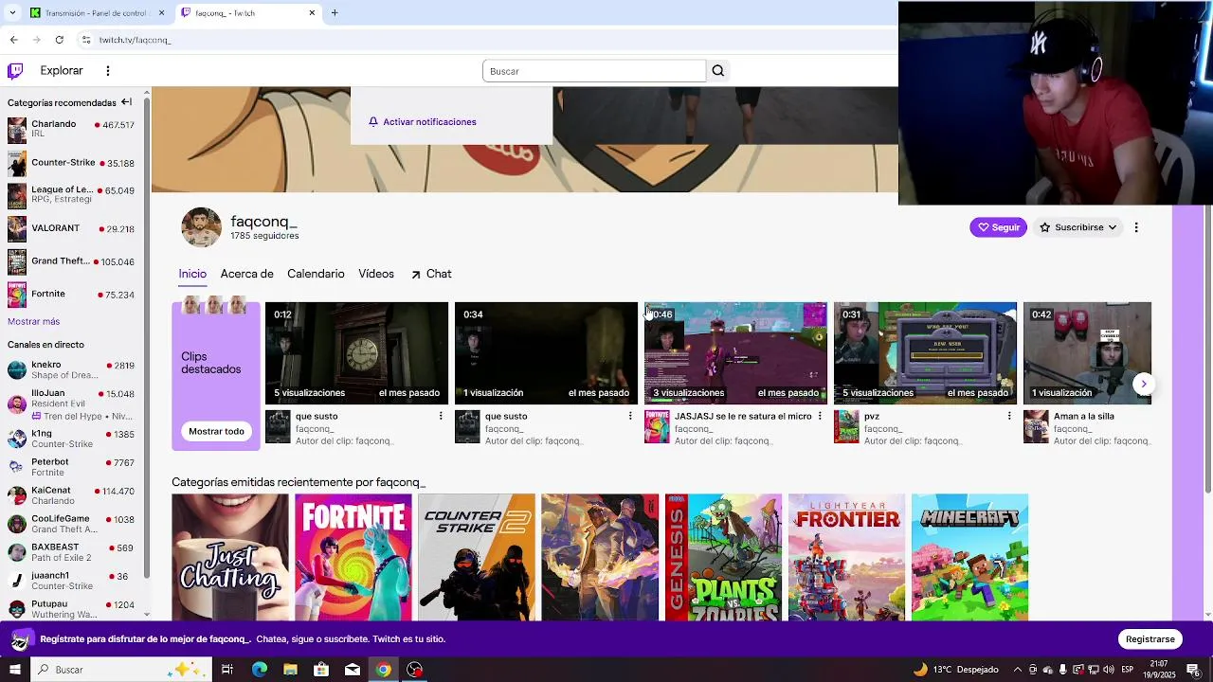Show hidden system tray icons
Screen dimensions: 1213x682
[1016, 670]
